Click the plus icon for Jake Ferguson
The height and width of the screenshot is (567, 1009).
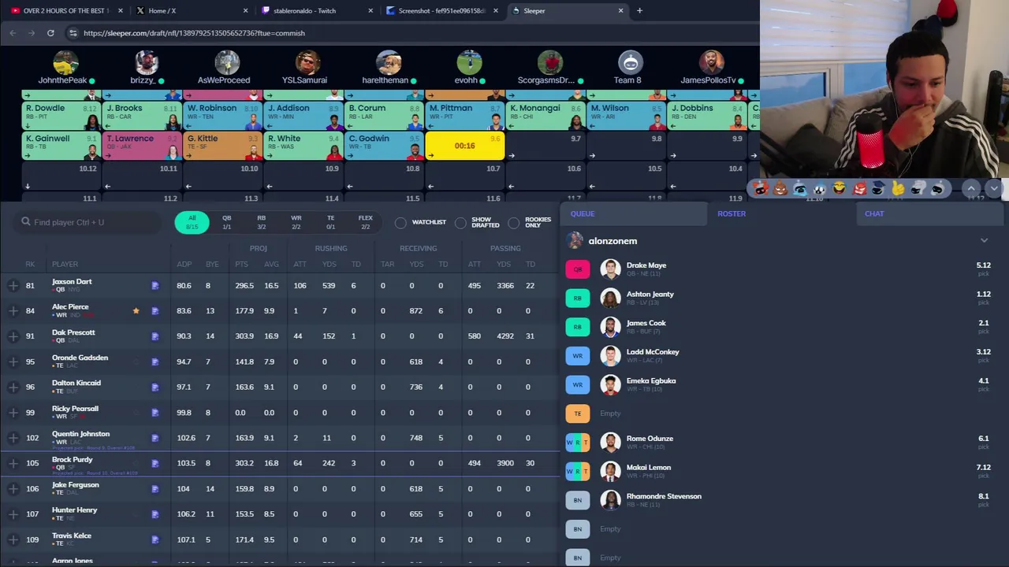coord(13,489)
